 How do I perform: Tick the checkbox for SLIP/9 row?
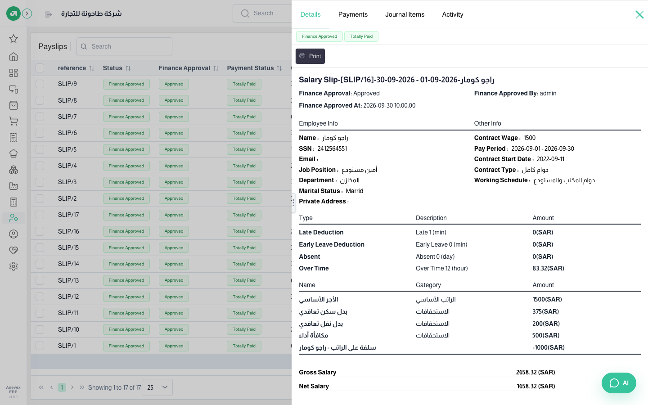pos(40,84)
